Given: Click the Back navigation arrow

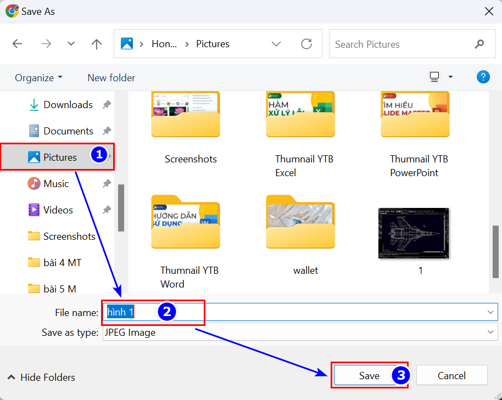Looking at the screenshot, I should pos(18,44).
